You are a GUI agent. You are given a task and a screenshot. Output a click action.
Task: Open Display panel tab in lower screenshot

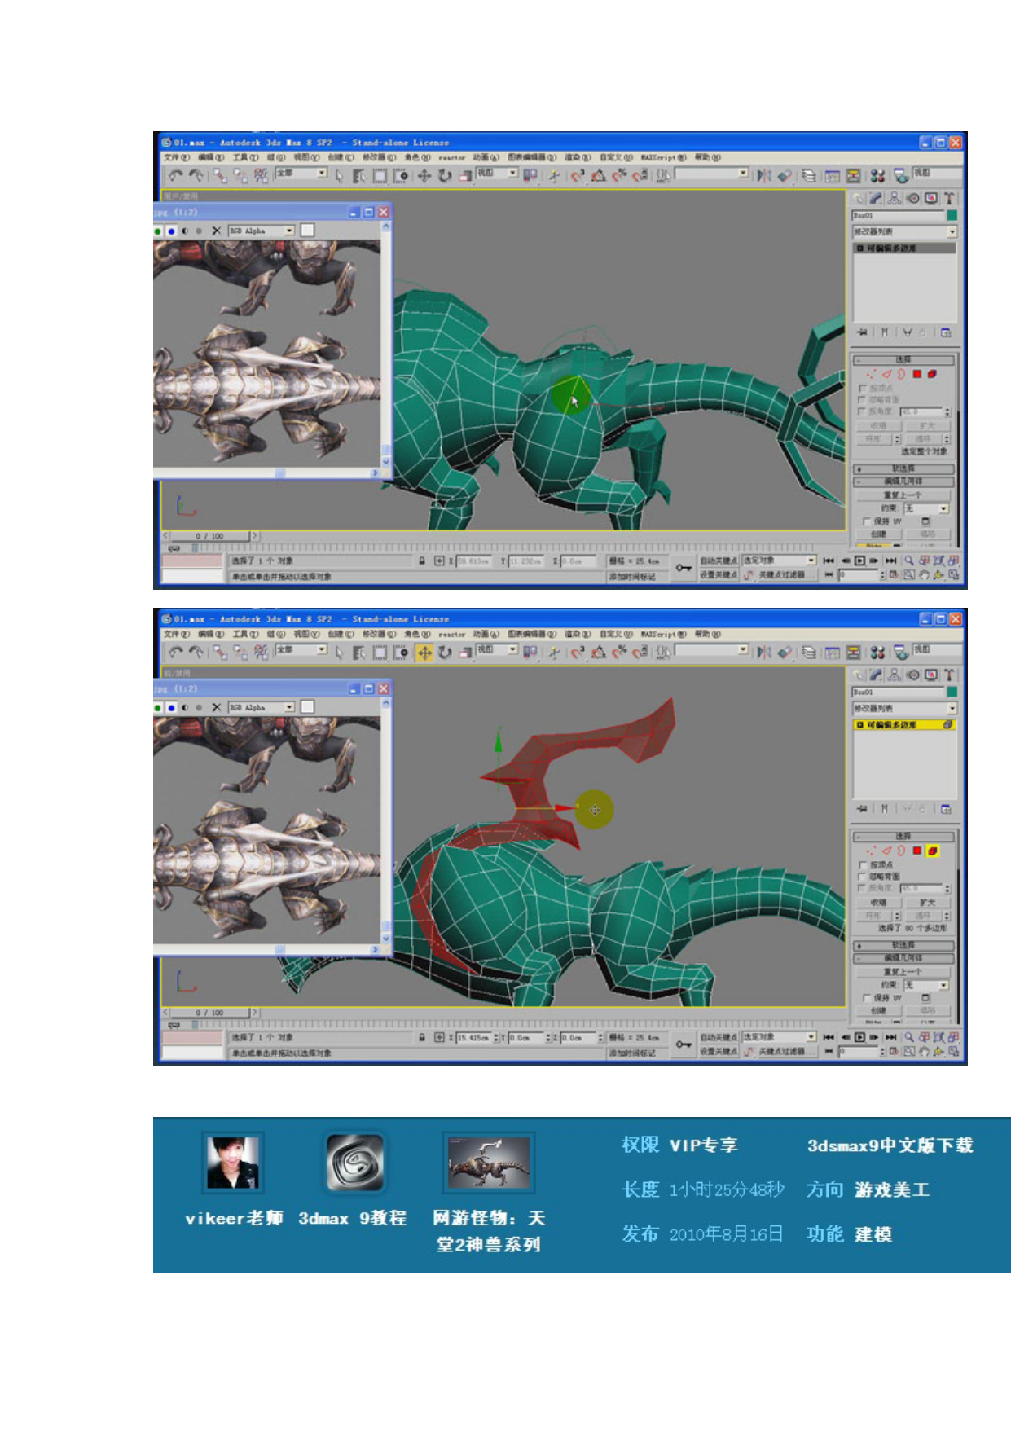(931, 675)
